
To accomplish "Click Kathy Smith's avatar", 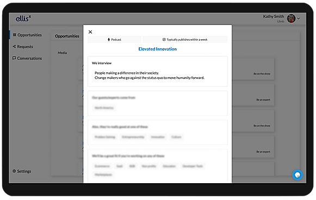I will (291, 18).
